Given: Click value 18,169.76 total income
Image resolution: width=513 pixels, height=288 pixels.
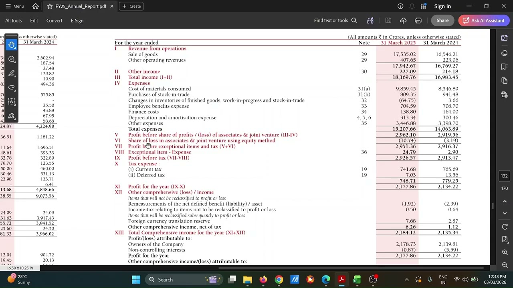Looking at the screenshot, I should [404, 77].
